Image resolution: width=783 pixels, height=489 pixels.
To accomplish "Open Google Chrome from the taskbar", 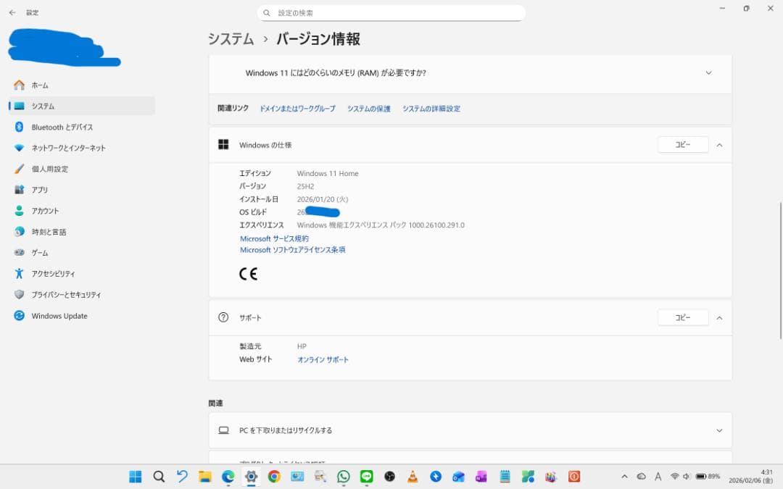I will (274, 477).
